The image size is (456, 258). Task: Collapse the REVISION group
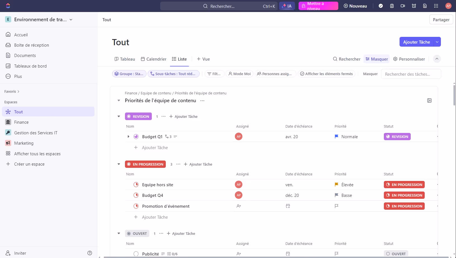pyautogui.click(x=119, y=116)
